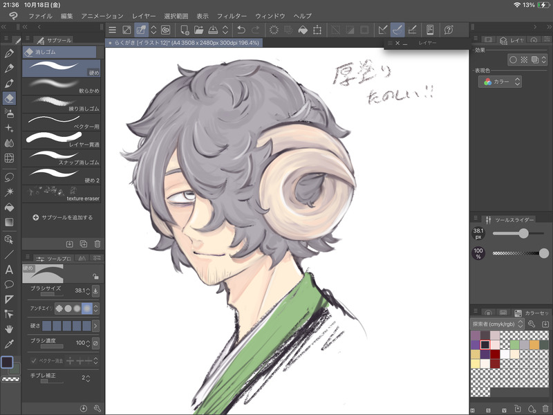553x415 pixels.
Task: Select the ベクター用 eraser sub tool
Action: pyautogui.click(x=62, y=122)
